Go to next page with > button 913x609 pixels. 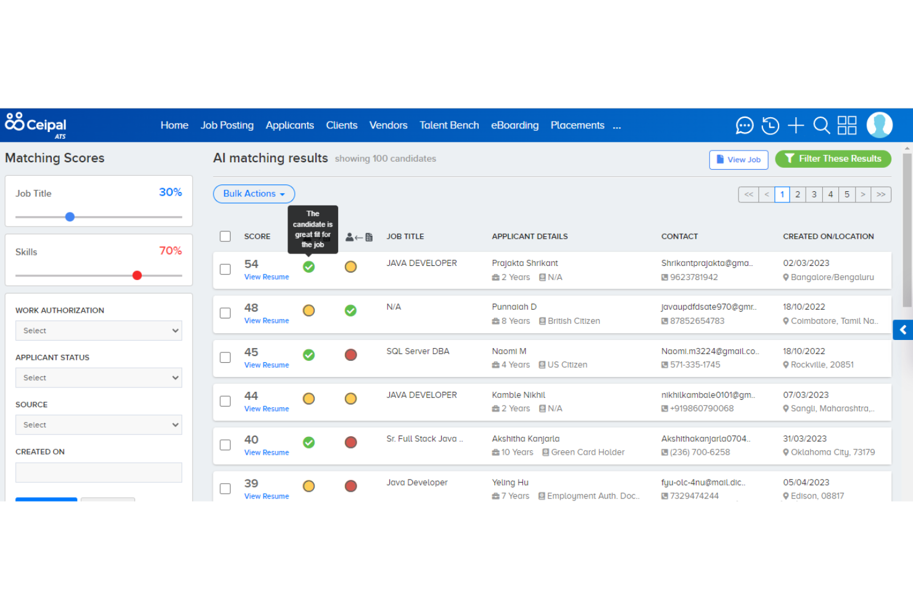(x=863, y=194)
